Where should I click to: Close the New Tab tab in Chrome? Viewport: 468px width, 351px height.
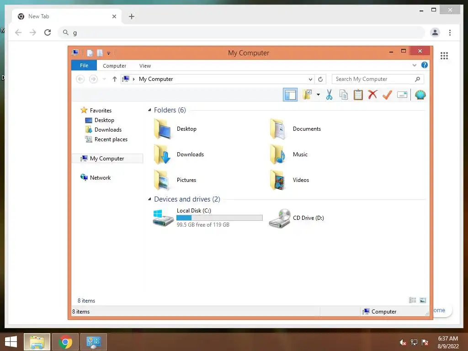114,16
